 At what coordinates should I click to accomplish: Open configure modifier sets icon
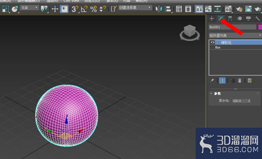point(250,81)
